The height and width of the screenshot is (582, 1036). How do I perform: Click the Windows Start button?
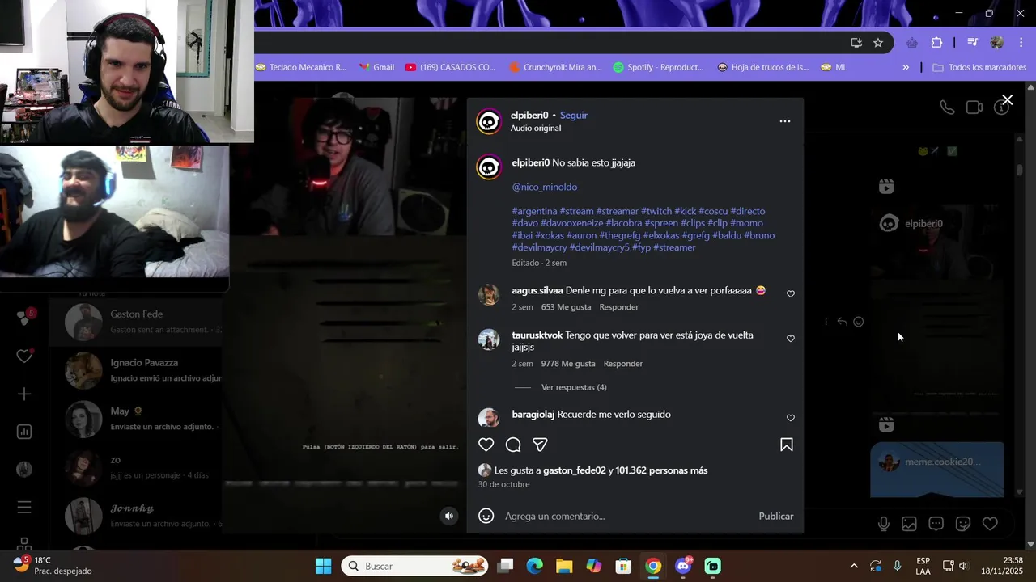323,566
